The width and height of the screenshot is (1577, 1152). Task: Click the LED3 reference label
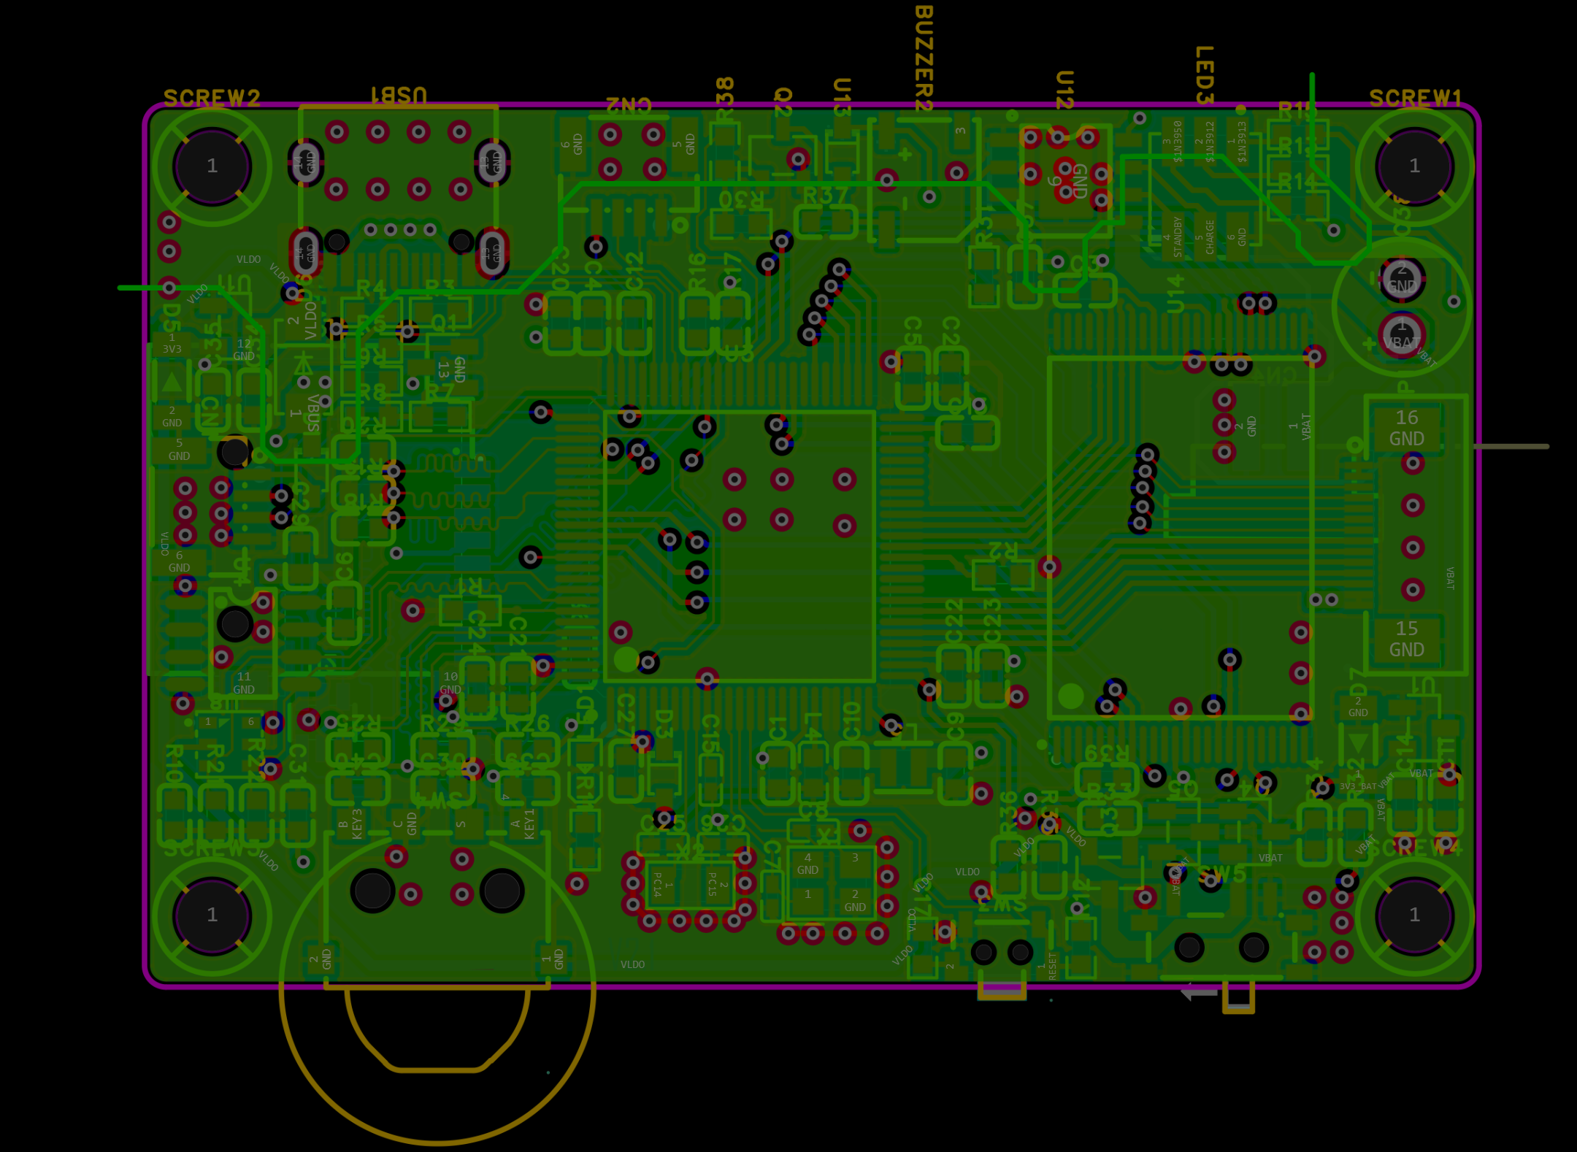1204,74
